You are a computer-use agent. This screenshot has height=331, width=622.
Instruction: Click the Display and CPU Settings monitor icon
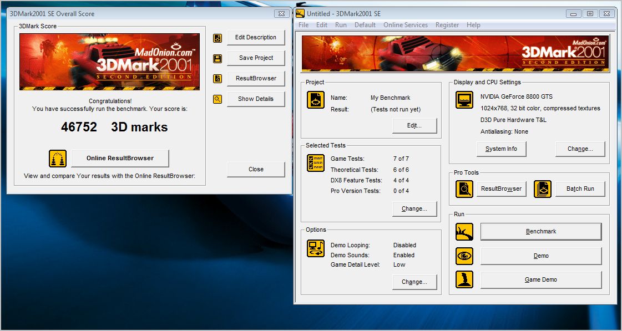(464, 100)
